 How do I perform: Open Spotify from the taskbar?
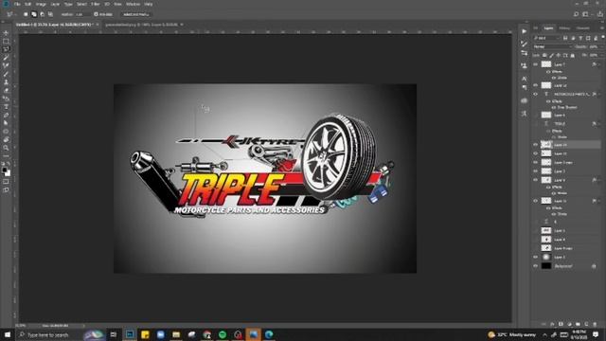[x=223, y=334]
